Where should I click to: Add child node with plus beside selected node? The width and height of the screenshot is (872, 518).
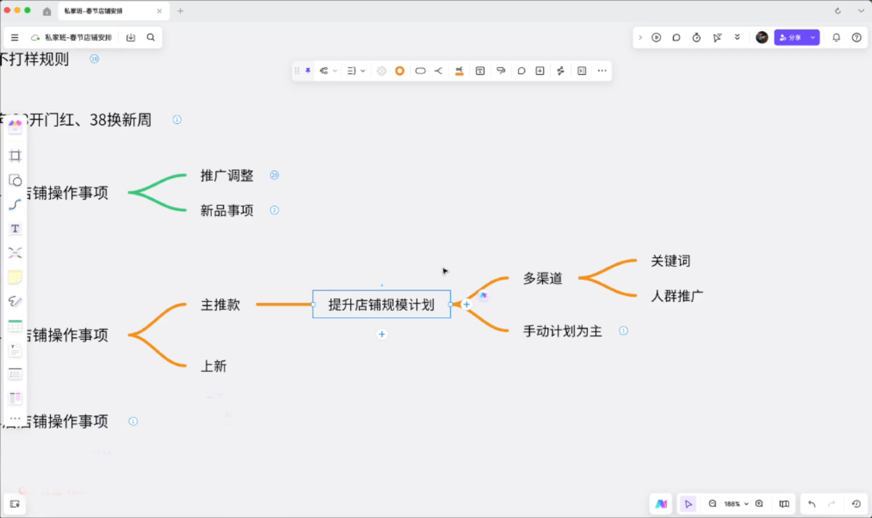point(467,304)
